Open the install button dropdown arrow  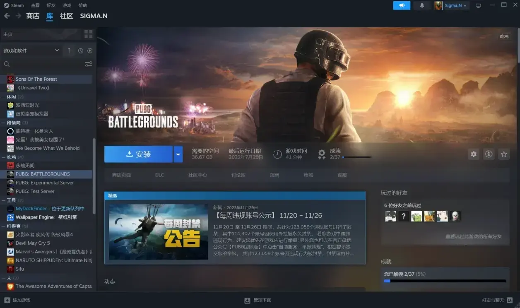click(x=178, y=154)
